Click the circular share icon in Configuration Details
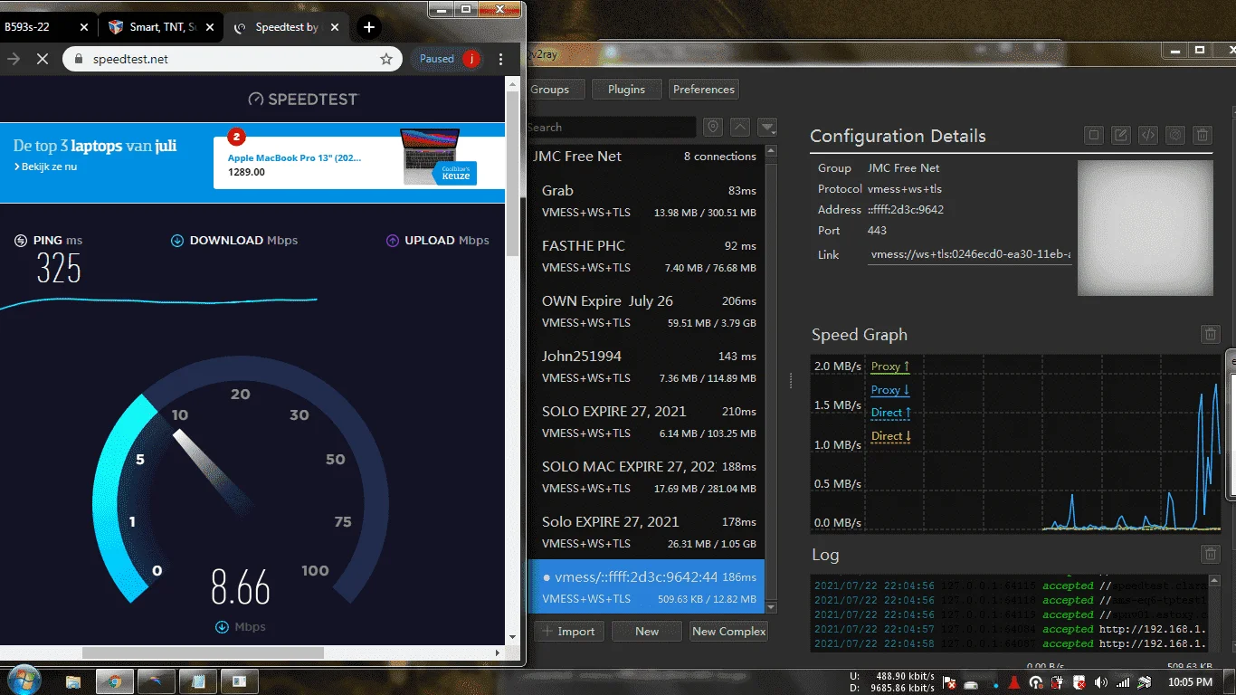The width and height of the screenshot is (1236, 695). click(1175, 136)
